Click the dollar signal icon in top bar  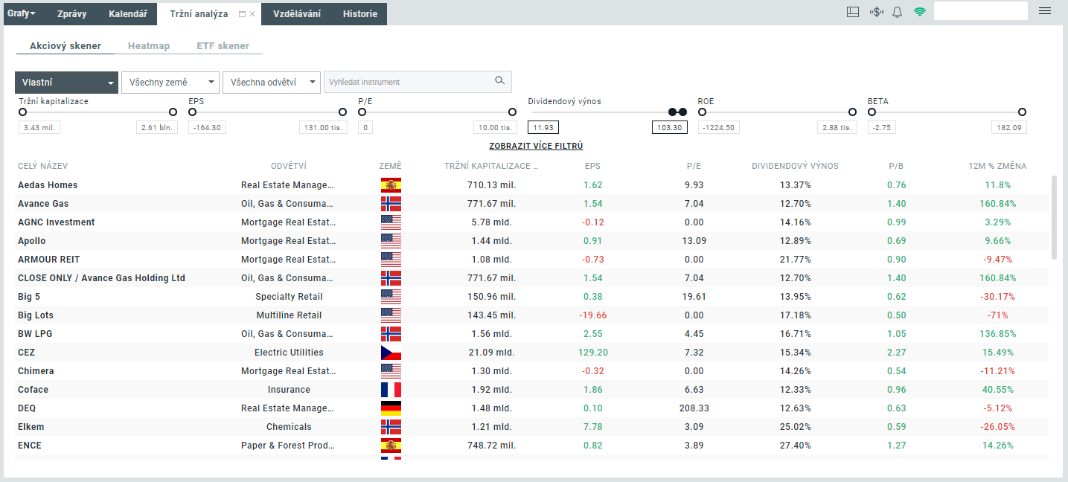coord(876,12)
